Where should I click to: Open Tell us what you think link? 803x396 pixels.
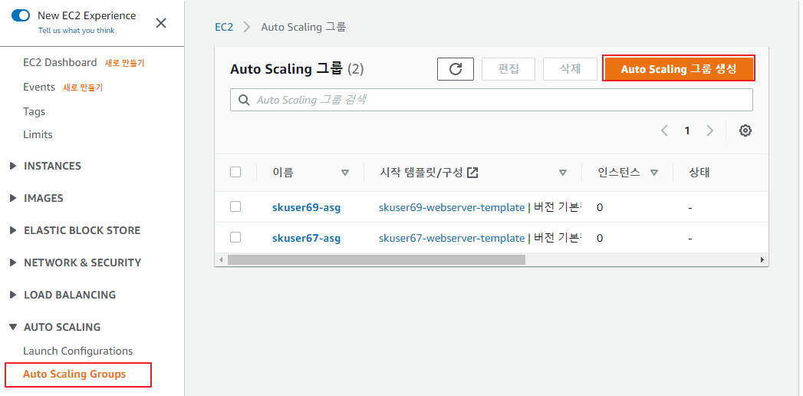point(76,30)
